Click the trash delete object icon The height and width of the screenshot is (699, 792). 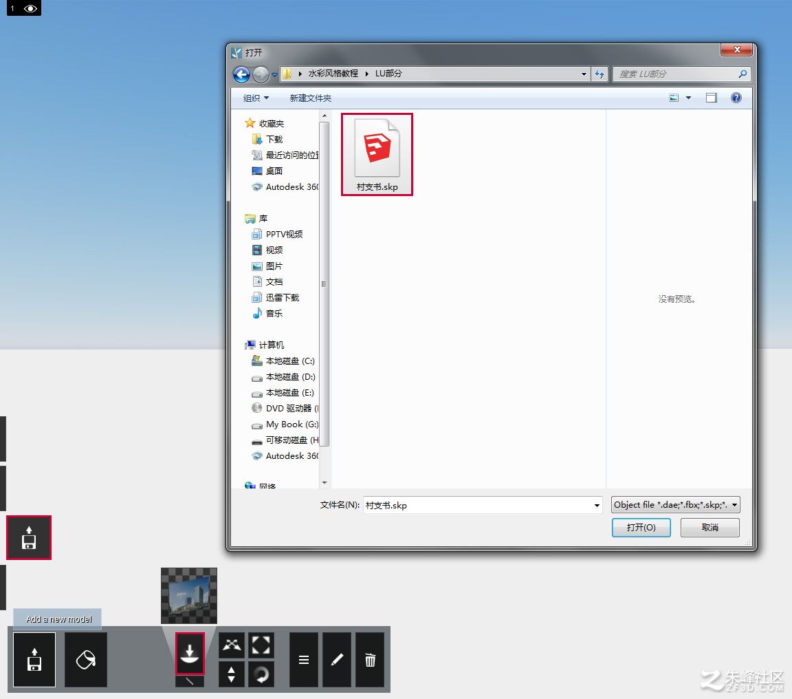click(371, 660)
